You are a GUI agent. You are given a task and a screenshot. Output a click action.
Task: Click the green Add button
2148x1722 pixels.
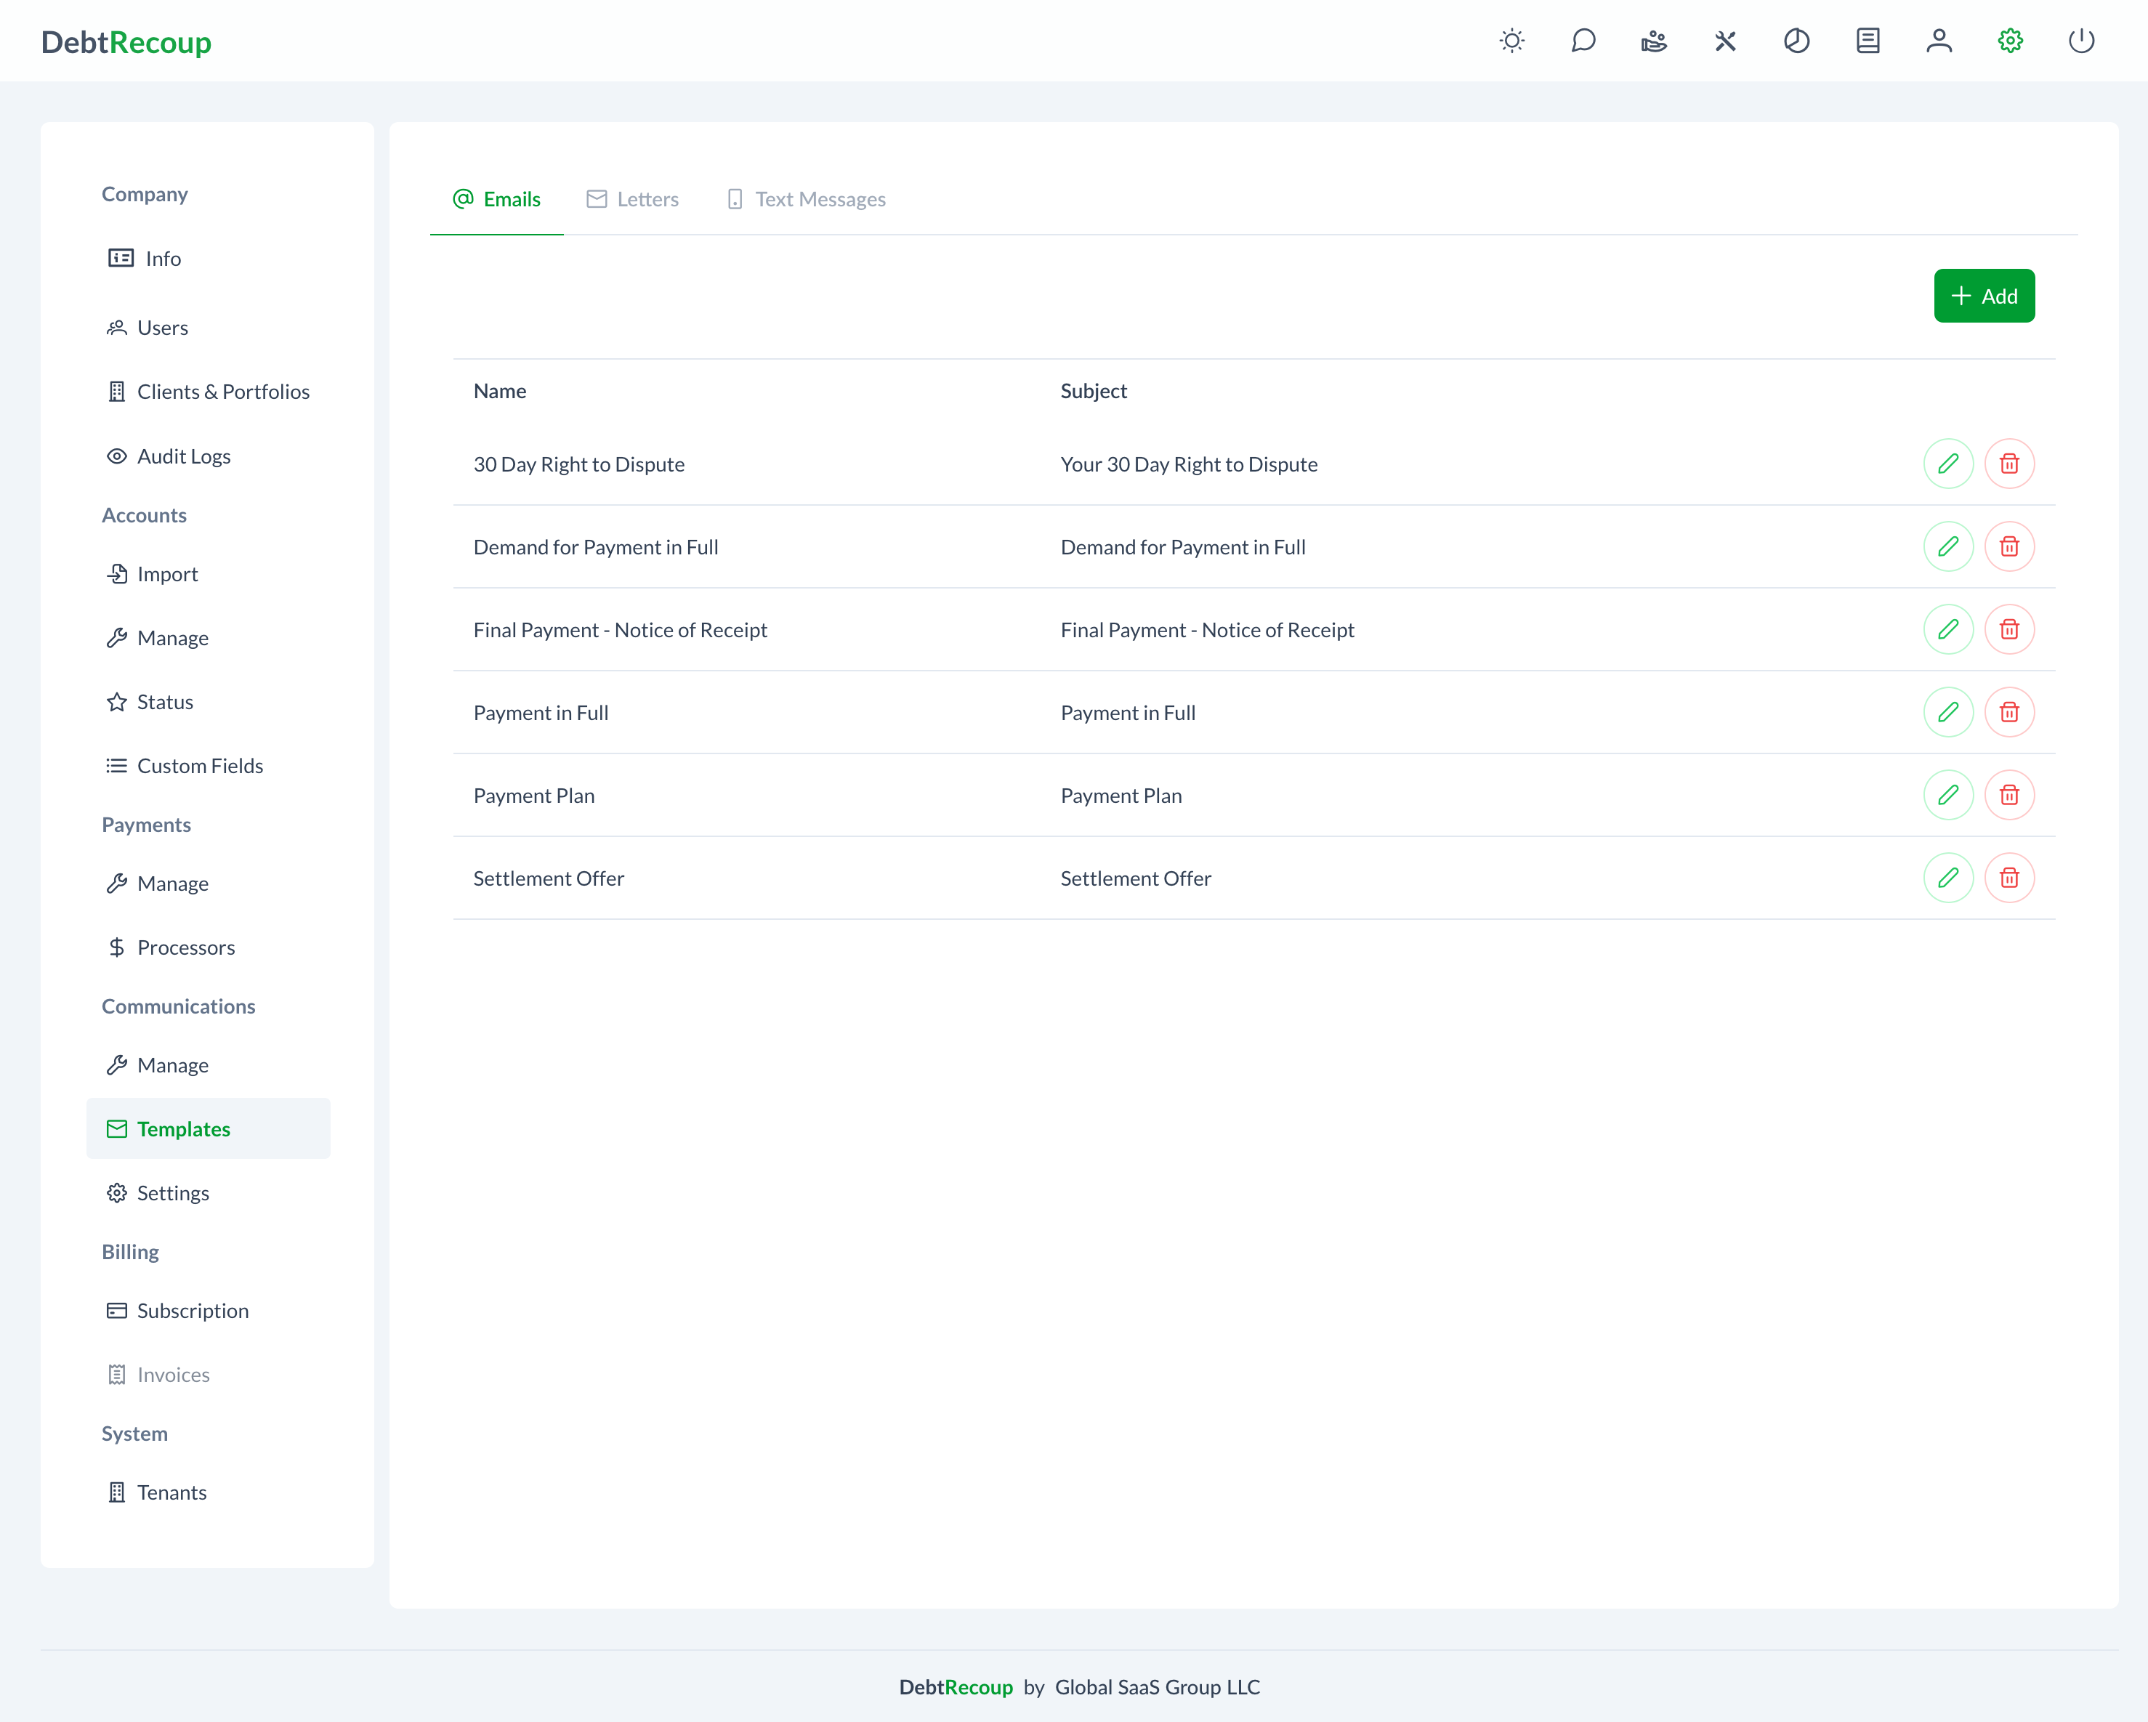(x=1984, y=296)
